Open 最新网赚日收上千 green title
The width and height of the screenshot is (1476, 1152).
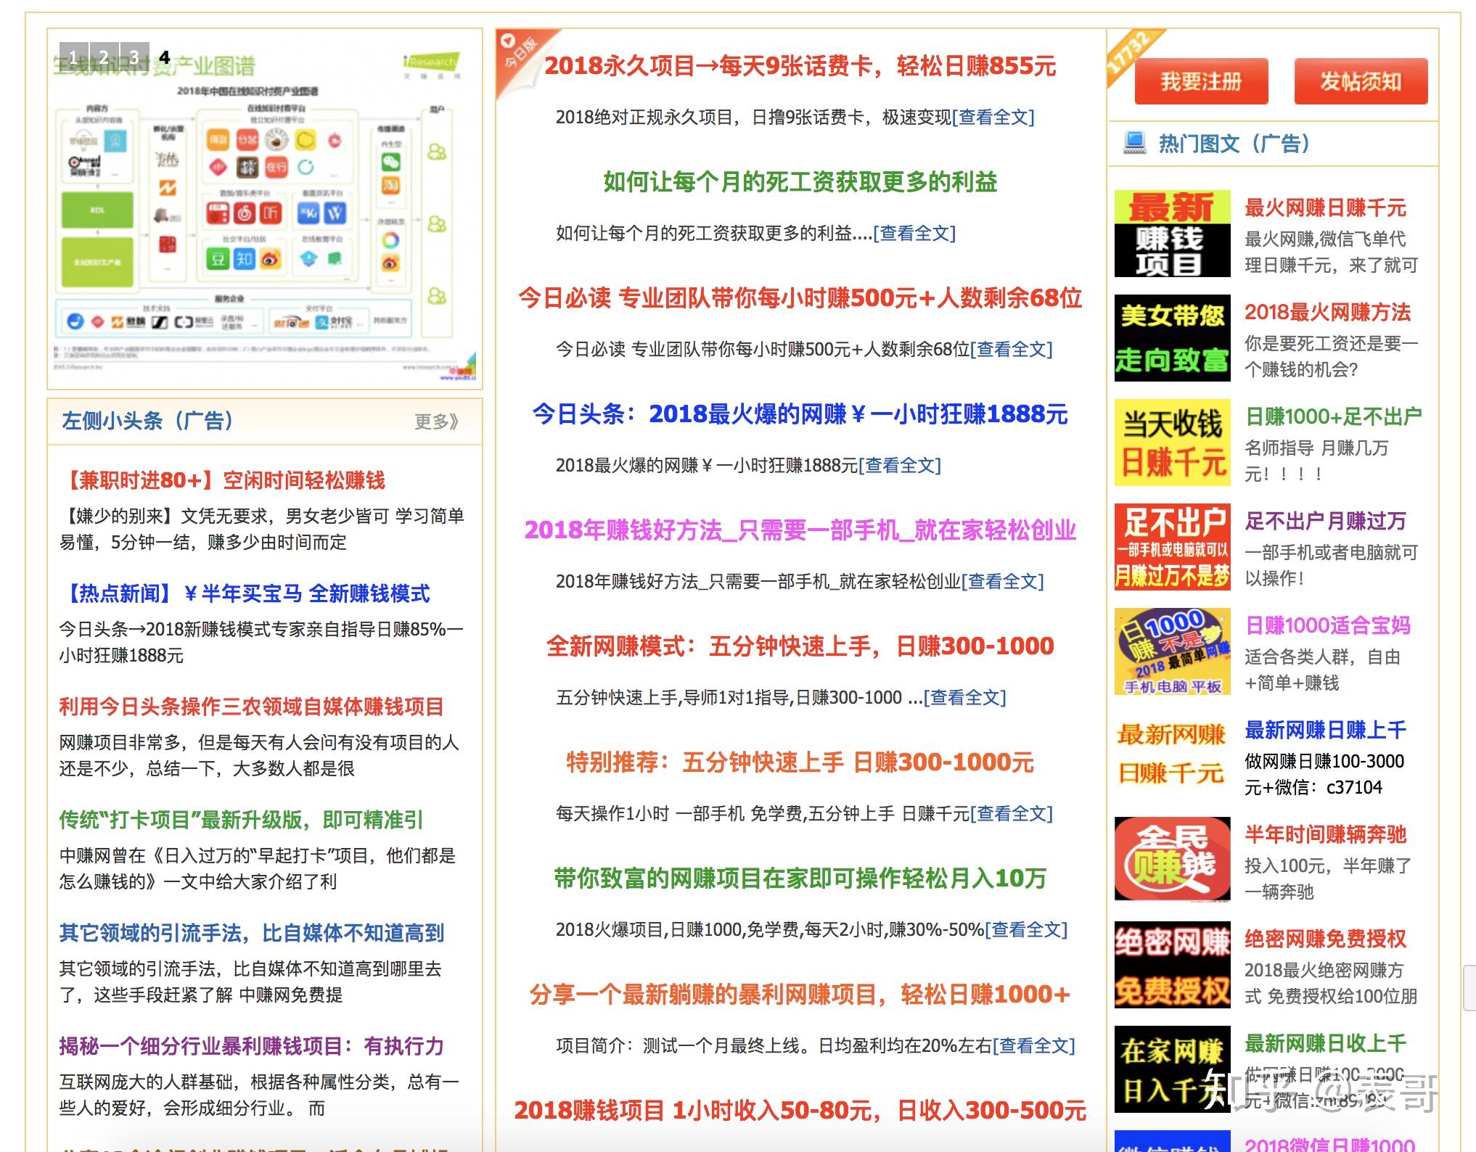[1325, 1044]
